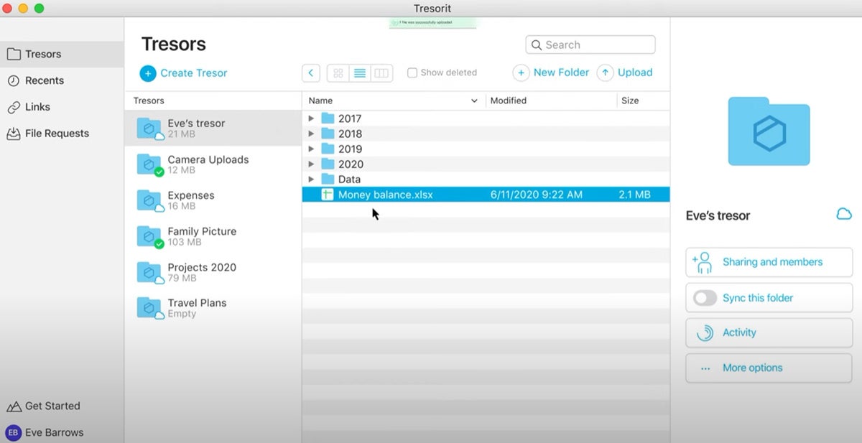Expand the 2019 folder
862x443 pixels.
tap(311, 149)
